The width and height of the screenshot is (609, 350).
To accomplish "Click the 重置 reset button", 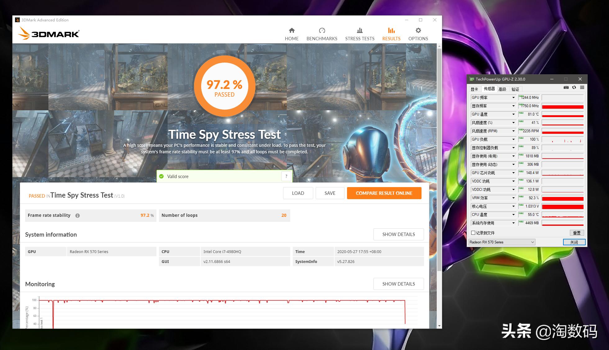I will (577, 233).
